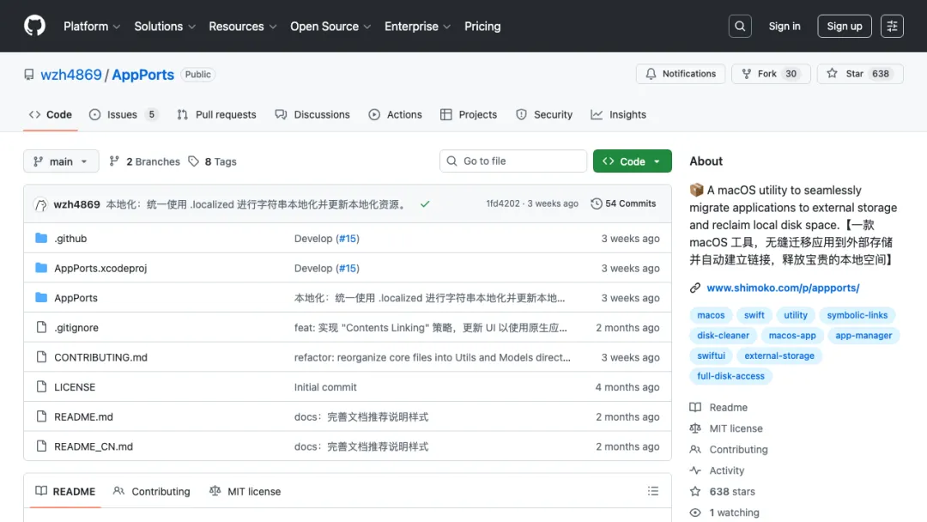The width and height of the screenshot is (927, 522).
Task: Click the law scale icon beside MIT license in About
Action: coord(695,428)
